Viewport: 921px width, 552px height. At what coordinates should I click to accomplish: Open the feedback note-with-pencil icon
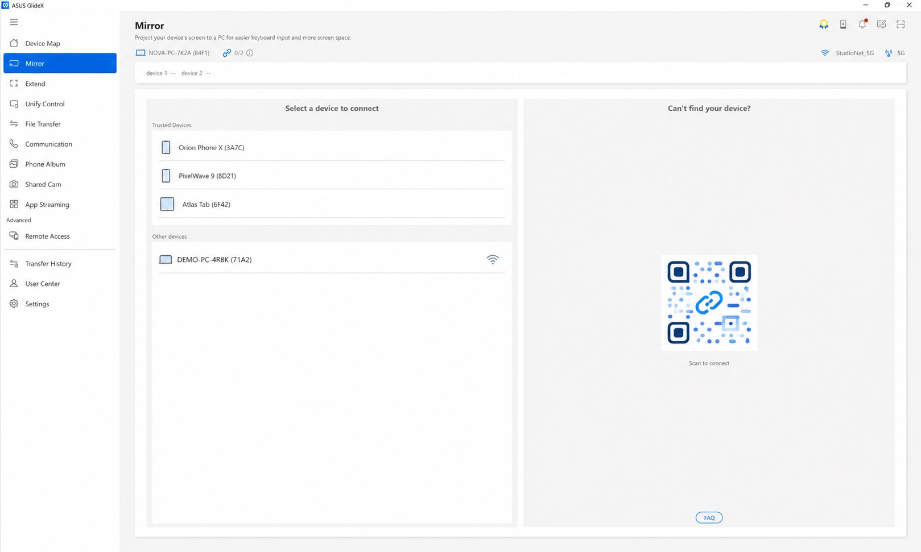[x=881, y=24]
